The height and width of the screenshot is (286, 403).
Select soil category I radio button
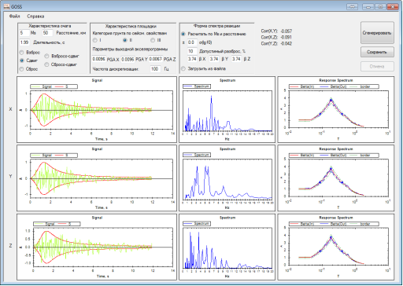(95, 40)
